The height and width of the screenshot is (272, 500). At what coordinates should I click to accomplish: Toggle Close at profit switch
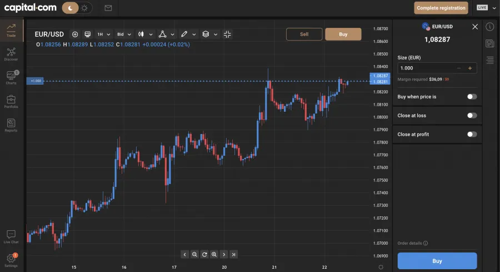click(x=472, y=135)
